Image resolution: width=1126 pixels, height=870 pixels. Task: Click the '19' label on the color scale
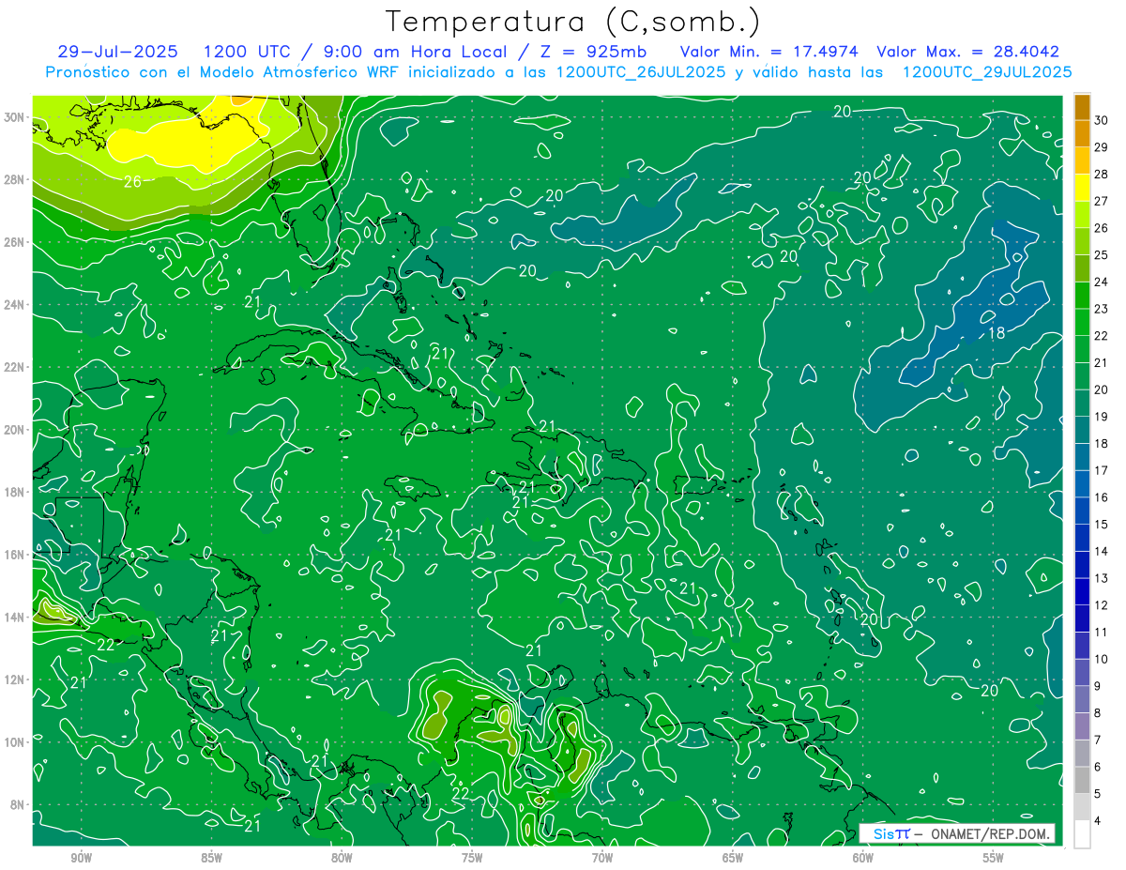1102,417
